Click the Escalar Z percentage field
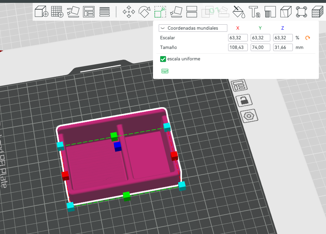The width and height of the screenshot is (326, 234). [283, 38]
